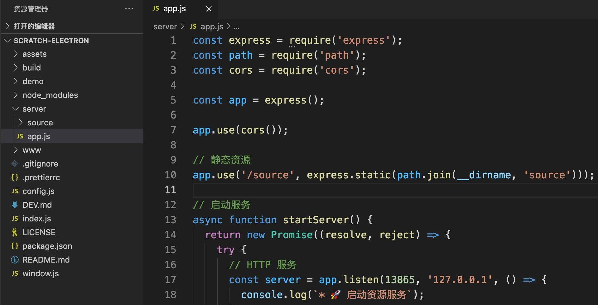Expand the source subfolder chevron
The image size is (598, 305).
click(x=21, y=123)
